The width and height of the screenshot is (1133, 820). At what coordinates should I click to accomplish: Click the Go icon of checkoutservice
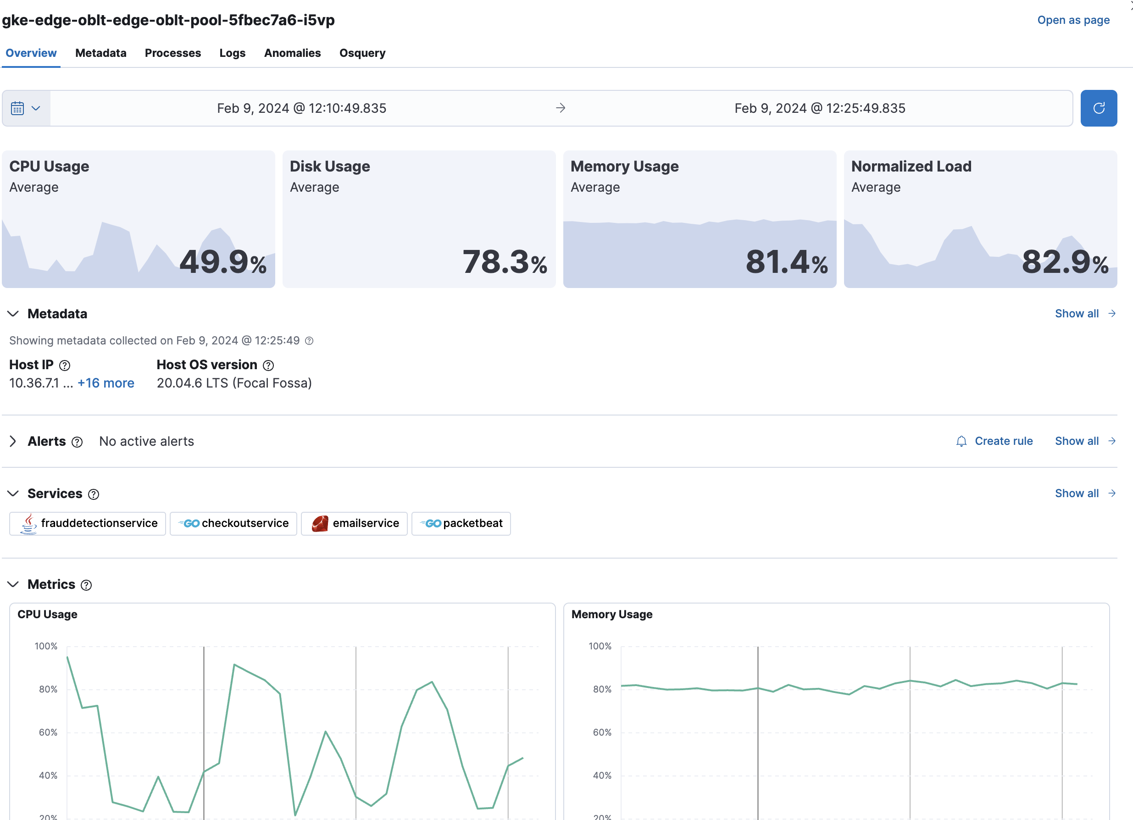[x=189, y=523]
